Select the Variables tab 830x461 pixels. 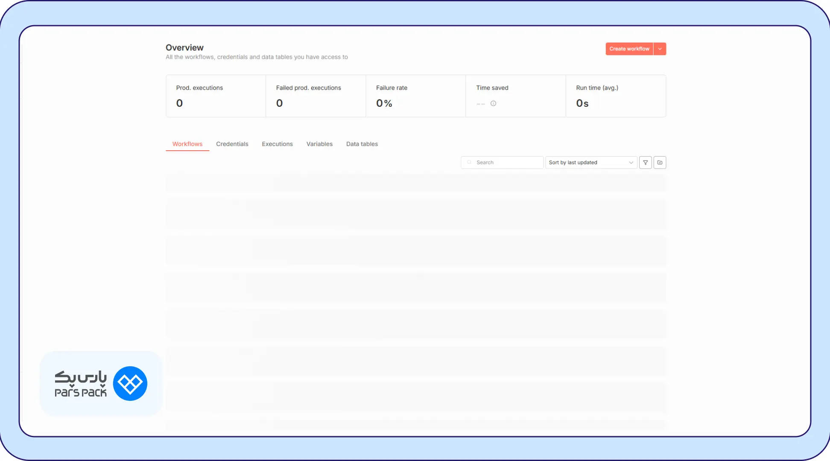(319, 144)
